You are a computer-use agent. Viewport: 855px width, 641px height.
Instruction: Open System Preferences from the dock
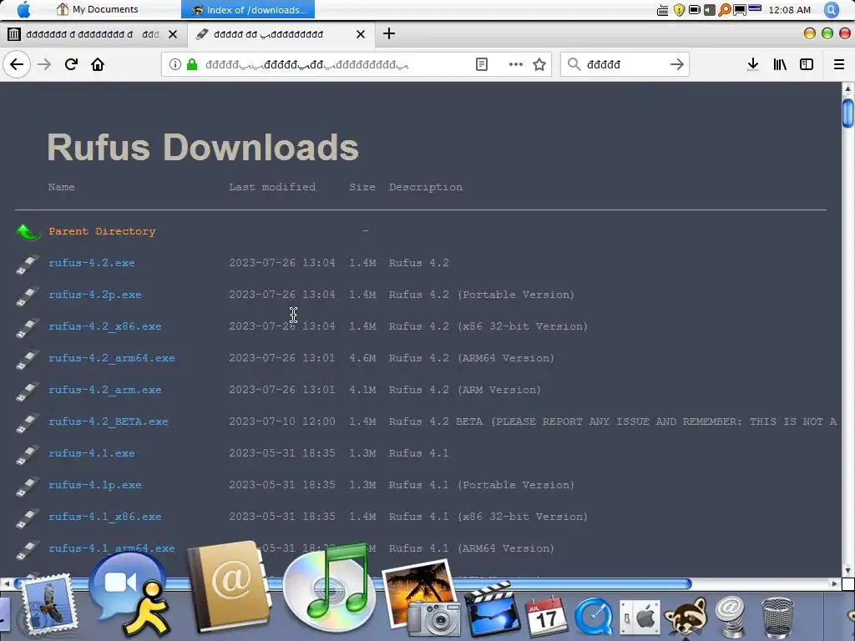coord(640,617)
